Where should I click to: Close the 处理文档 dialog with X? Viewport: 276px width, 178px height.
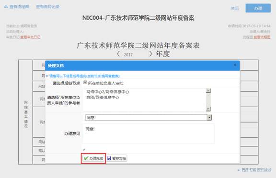tap(235, 65)
